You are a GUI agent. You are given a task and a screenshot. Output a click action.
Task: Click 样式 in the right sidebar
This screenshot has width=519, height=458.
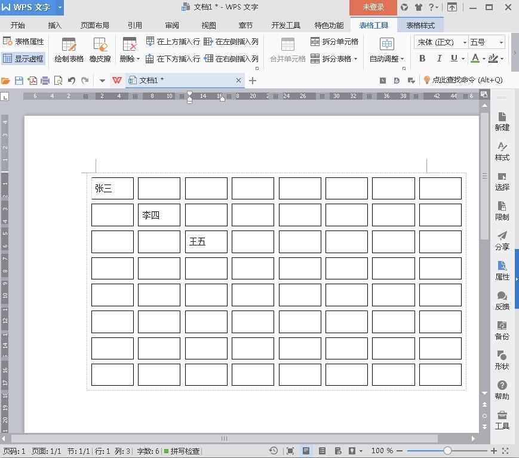coord(502,152)
